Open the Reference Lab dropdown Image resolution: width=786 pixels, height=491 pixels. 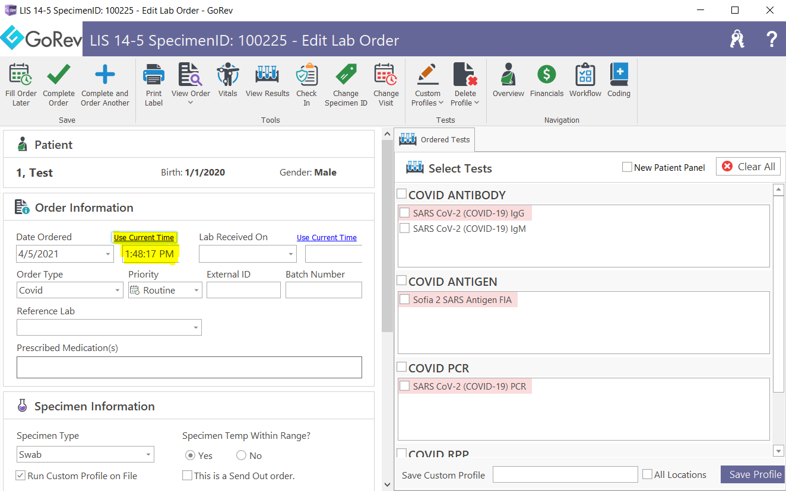click(x=196, y=327)
